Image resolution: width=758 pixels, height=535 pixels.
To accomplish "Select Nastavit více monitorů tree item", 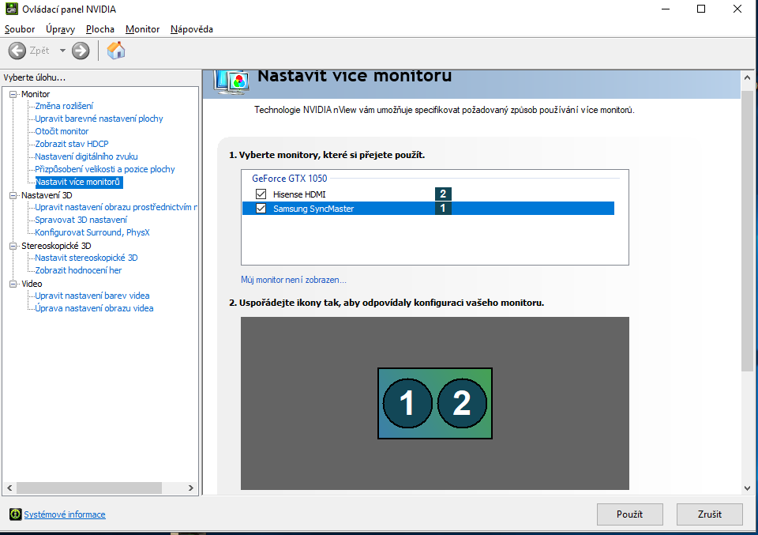I will click(79, 182).
